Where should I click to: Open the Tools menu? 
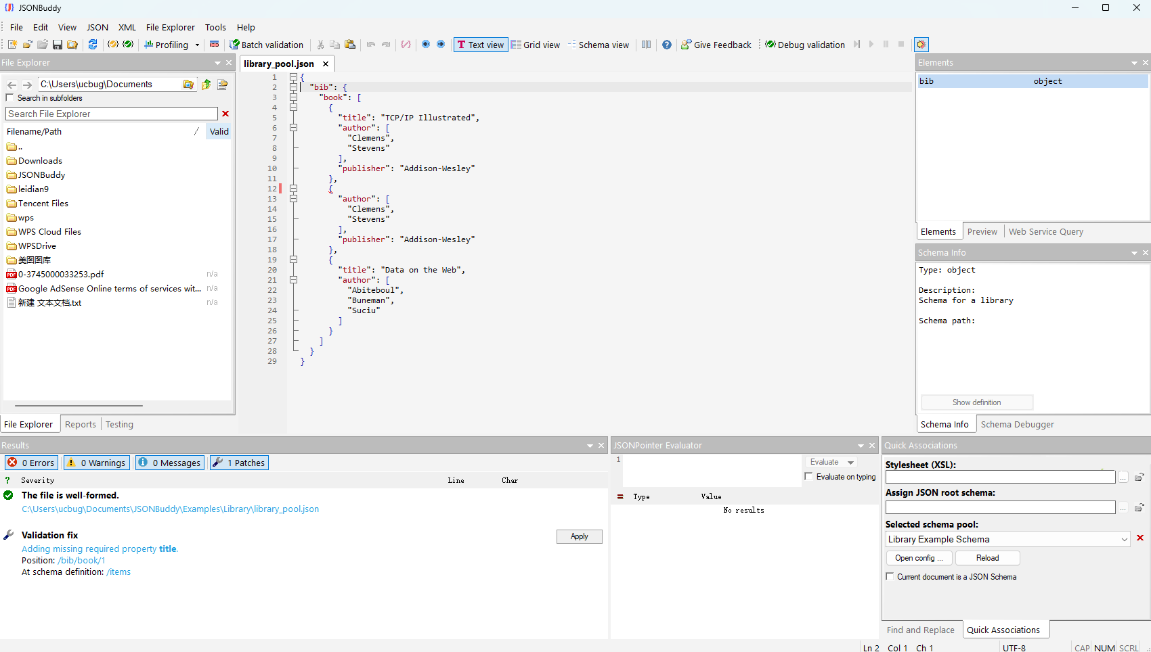(215, 27)
